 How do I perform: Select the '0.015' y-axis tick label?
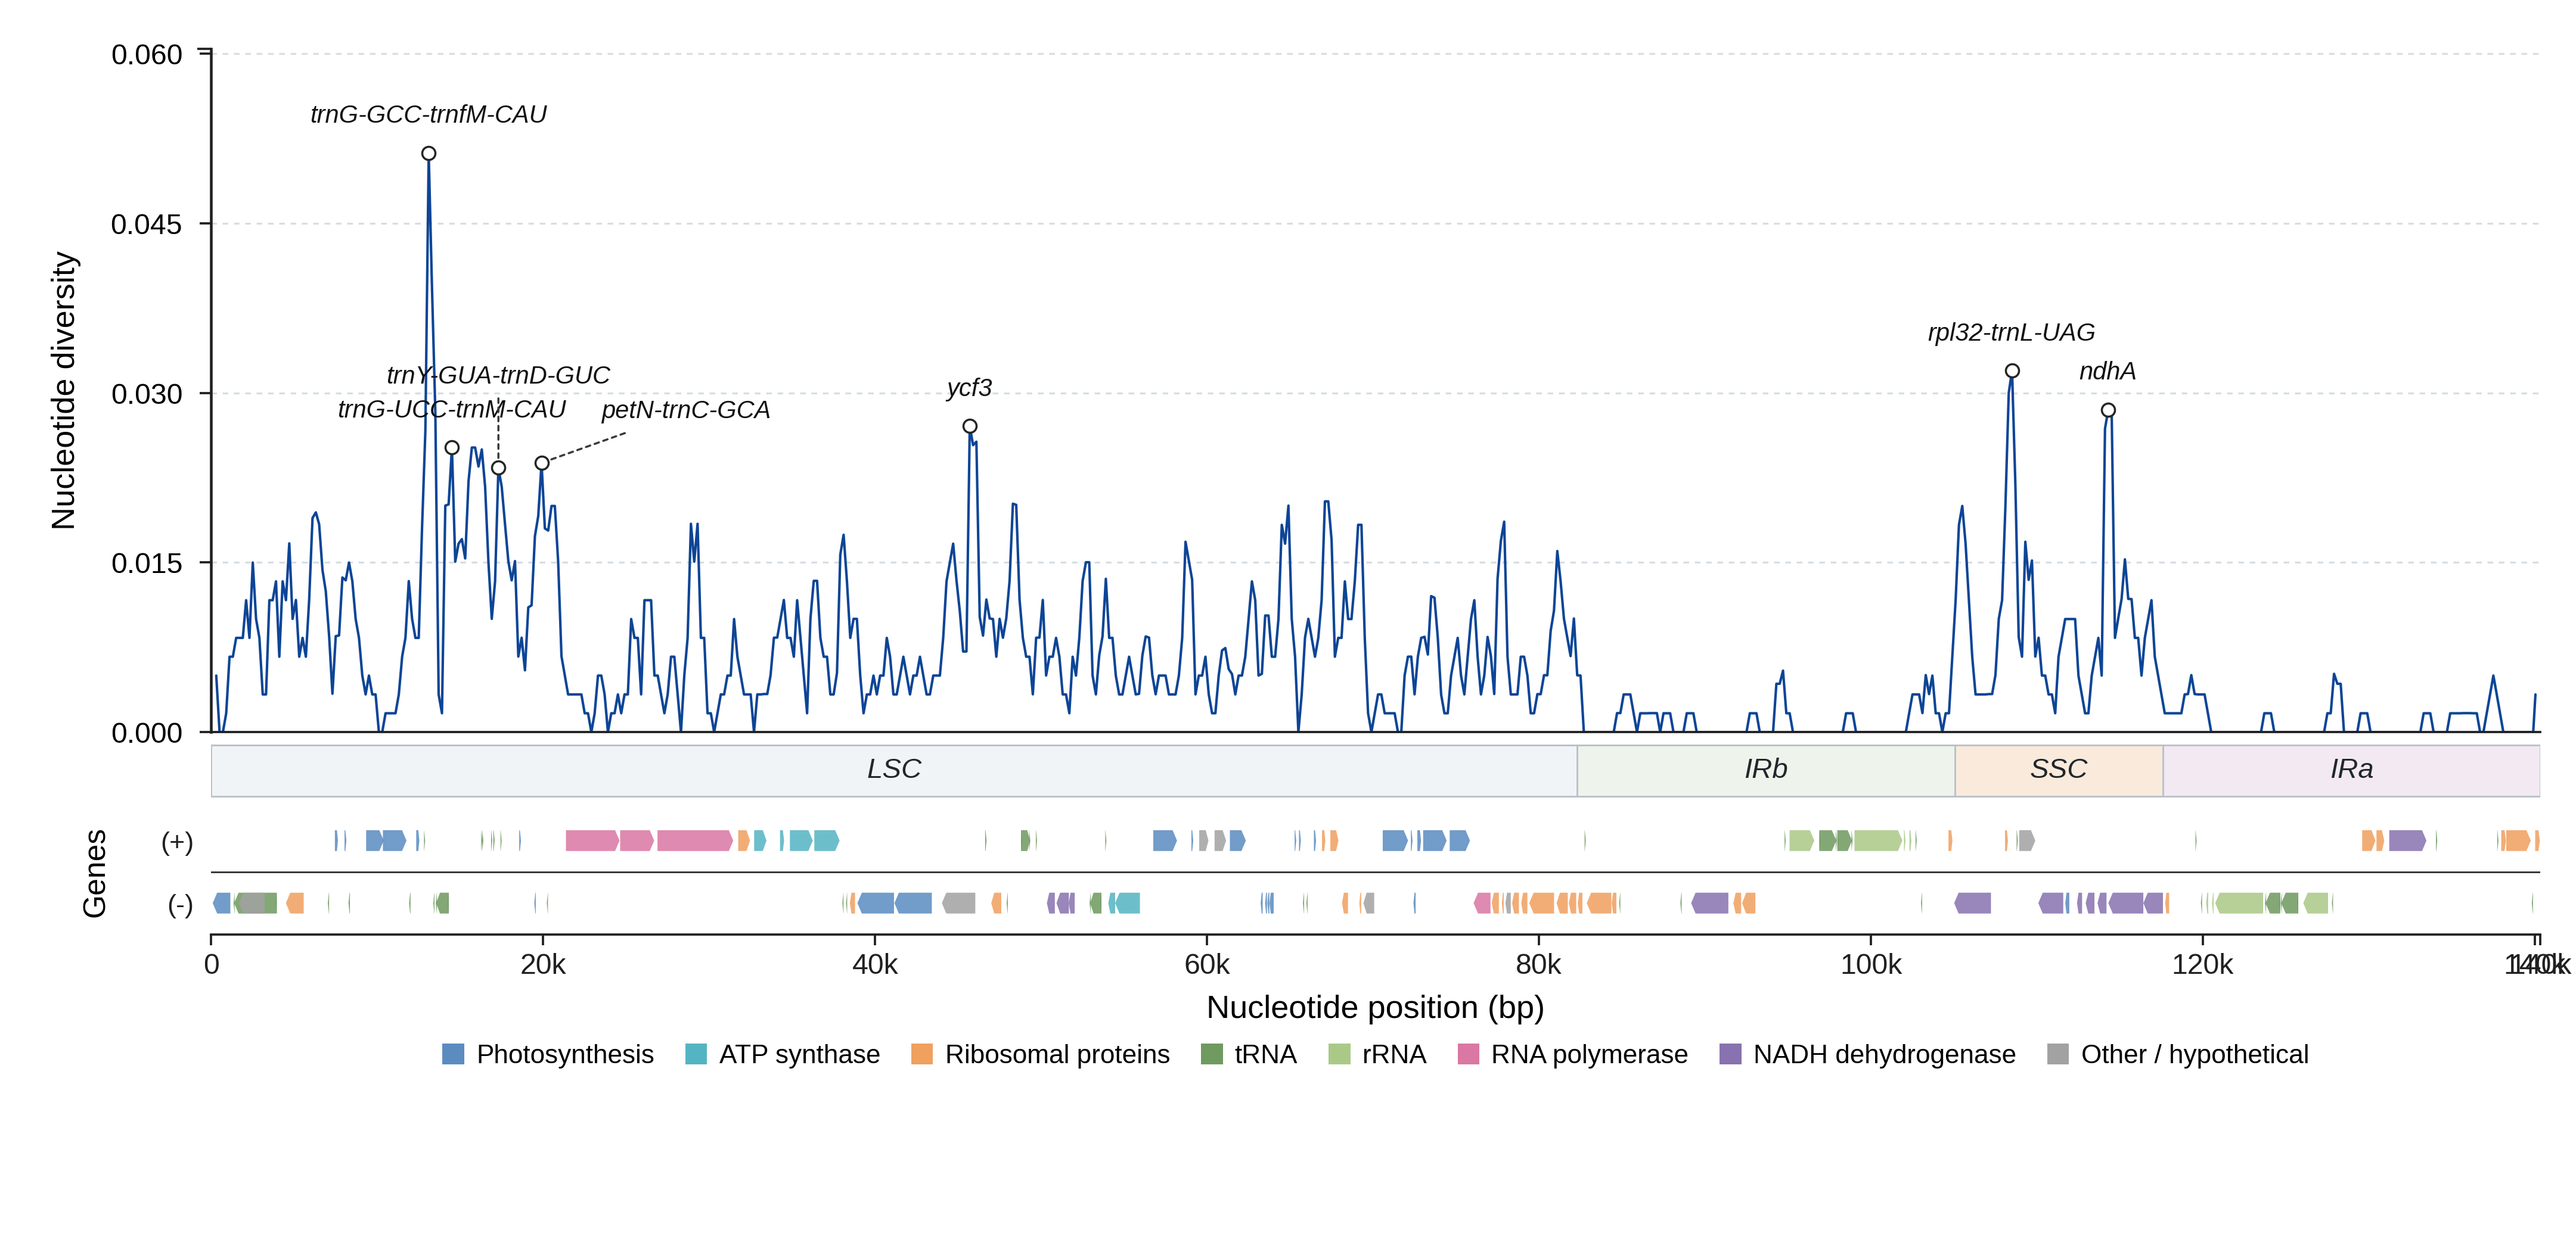(147, 563)
